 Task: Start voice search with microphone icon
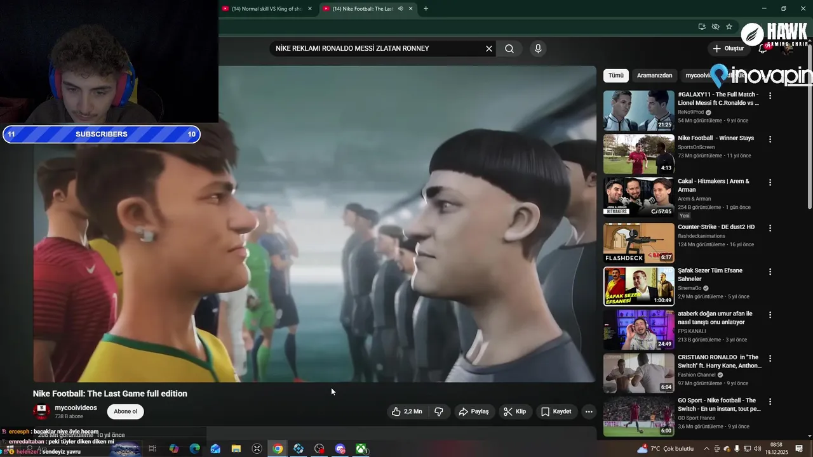(538, 49)
